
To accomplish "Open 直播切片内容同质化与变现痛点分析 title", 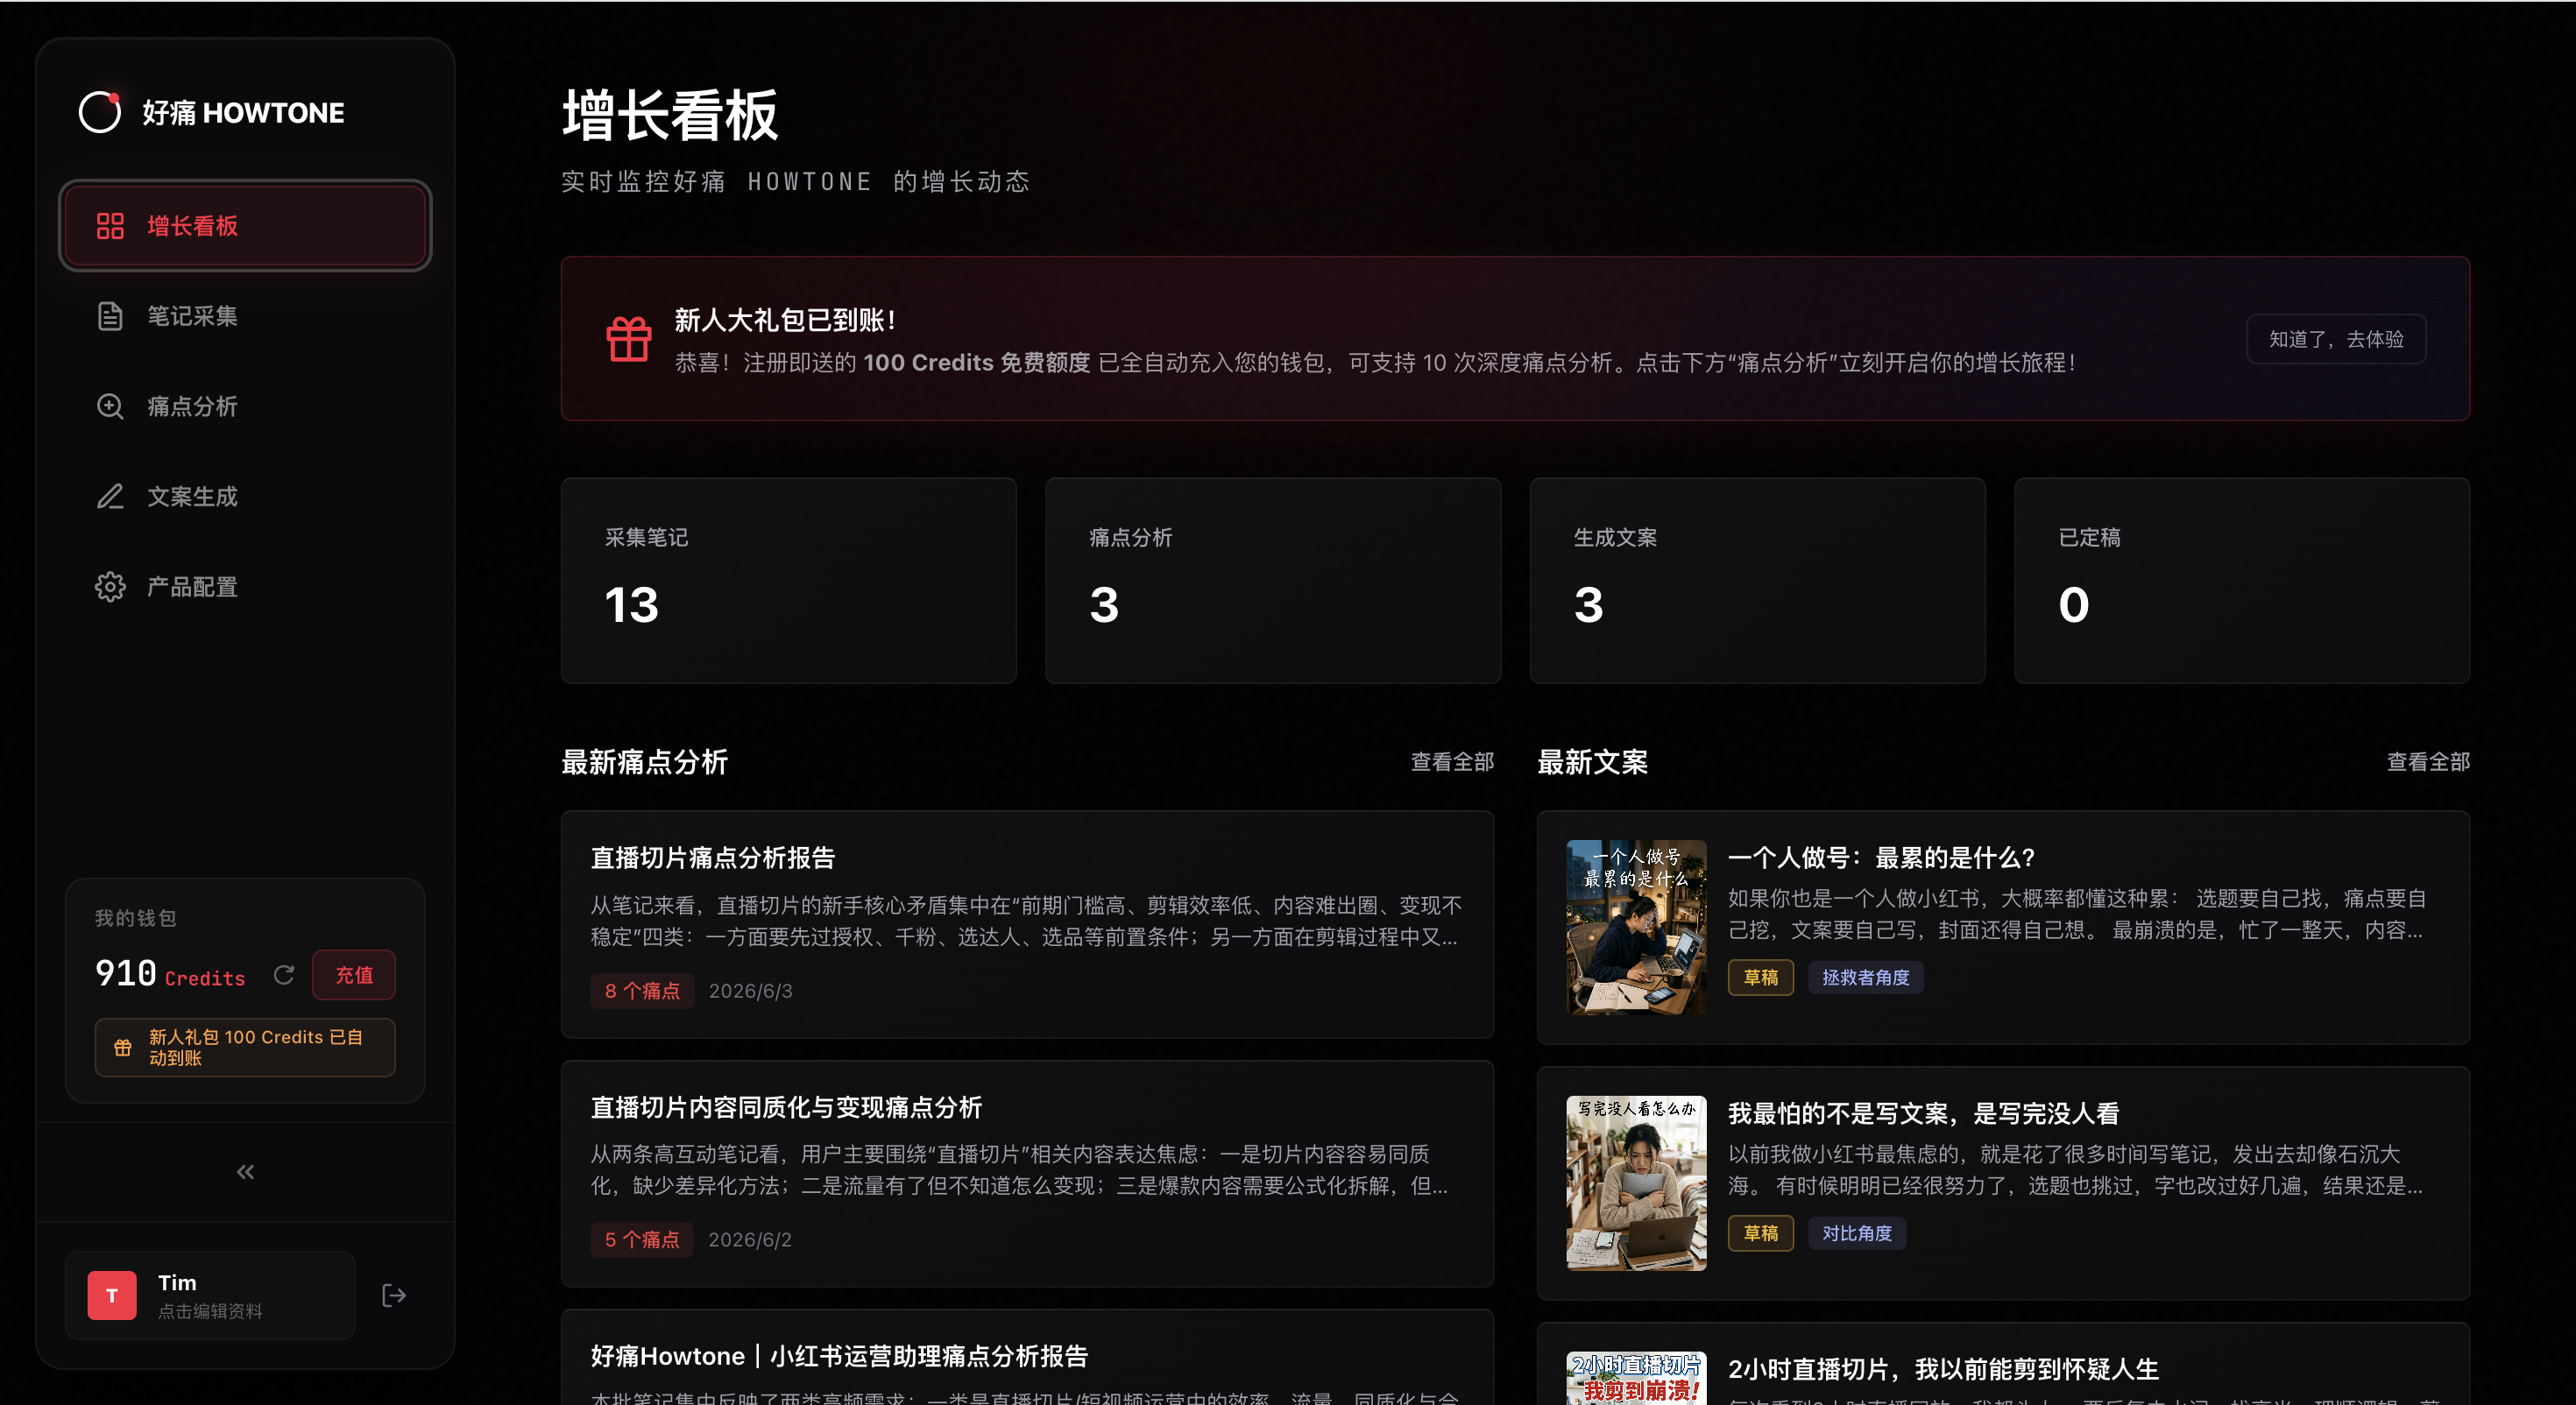I will point(786,1107).
